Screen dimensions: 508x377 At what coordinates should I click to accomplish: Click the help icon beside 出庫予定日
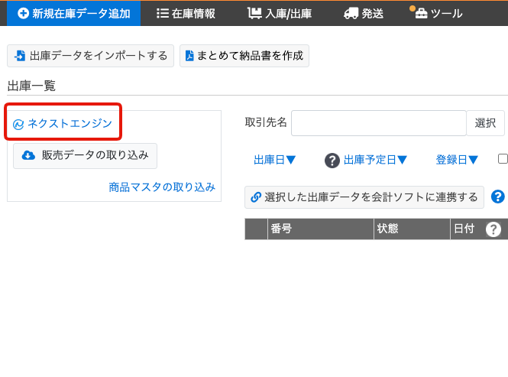(x=332, y=161)
